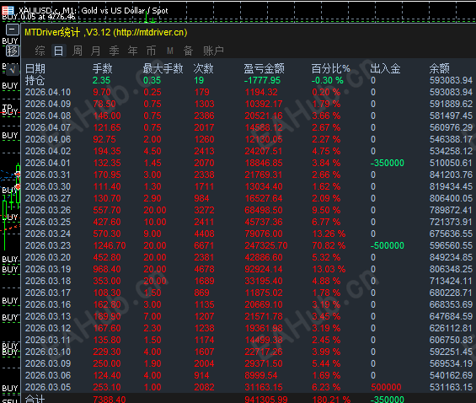Screen dimensions: 476x403
Task: Select the 持仓 open positions row label
Action: (35, 80)
